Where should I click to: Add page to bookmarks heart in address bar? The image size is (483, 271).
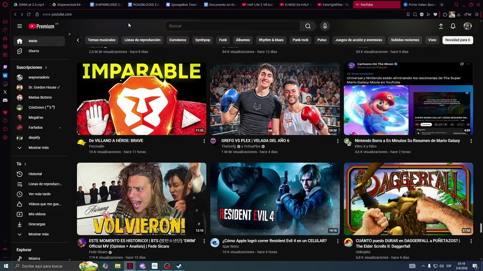click(435, 14)
